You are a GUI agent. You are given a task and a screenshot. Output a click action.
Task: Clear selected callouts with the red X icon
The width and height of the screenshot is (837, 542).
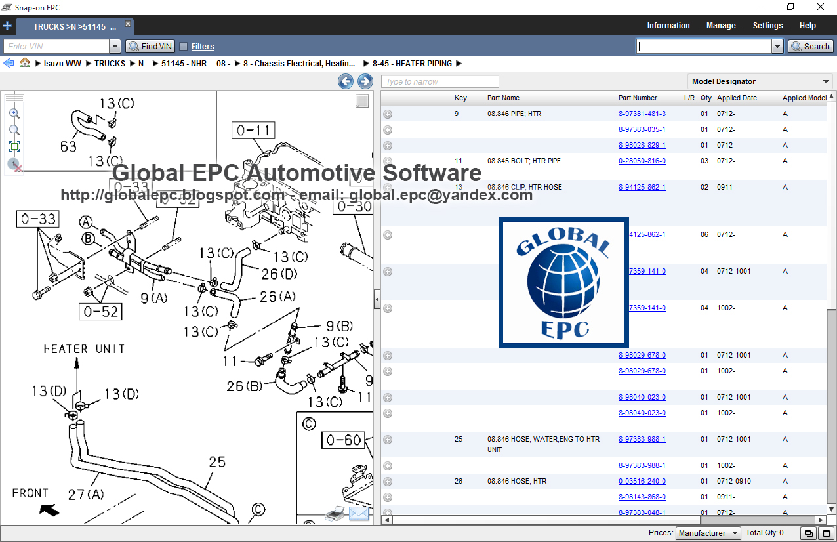coord(14,165)
